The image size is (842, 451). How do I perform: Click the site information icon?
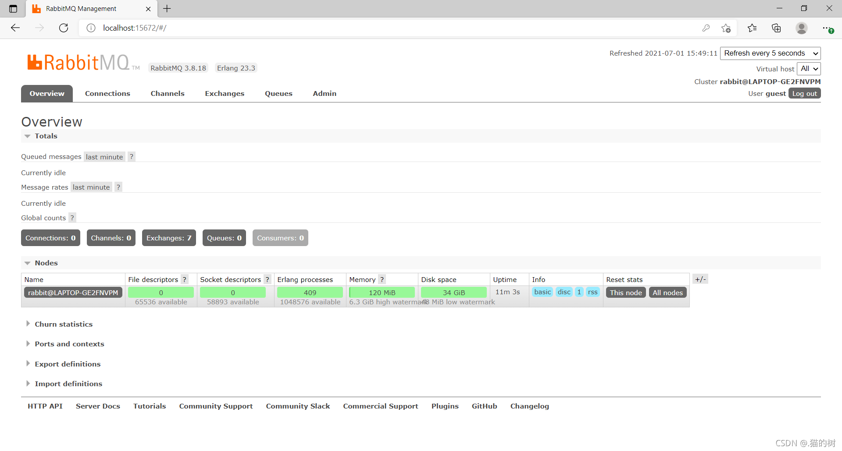click(91, 28)
